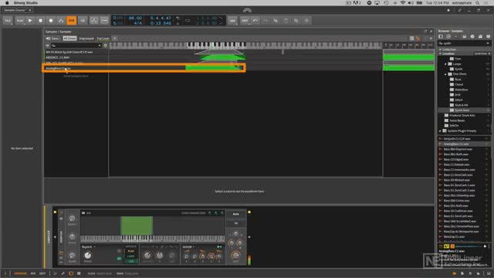This screenshot has width=494, height=278.
Task: Expand the System Plugin Presets folder
Action: click(x=441, y=131)
